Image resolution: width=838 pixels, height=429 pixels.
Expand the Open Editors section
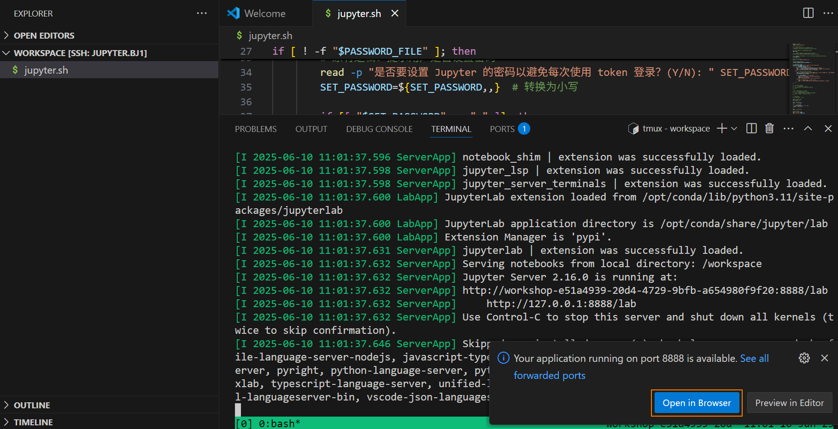pos(44,35)
